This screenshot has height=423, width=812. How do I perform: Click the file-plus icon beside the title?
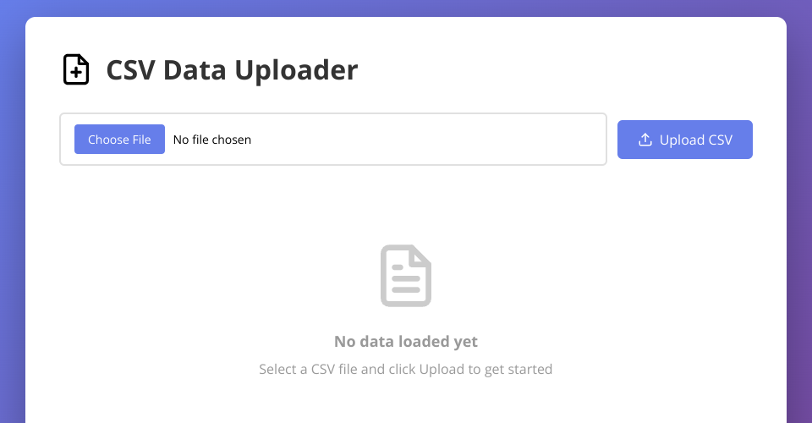[76, 69]
